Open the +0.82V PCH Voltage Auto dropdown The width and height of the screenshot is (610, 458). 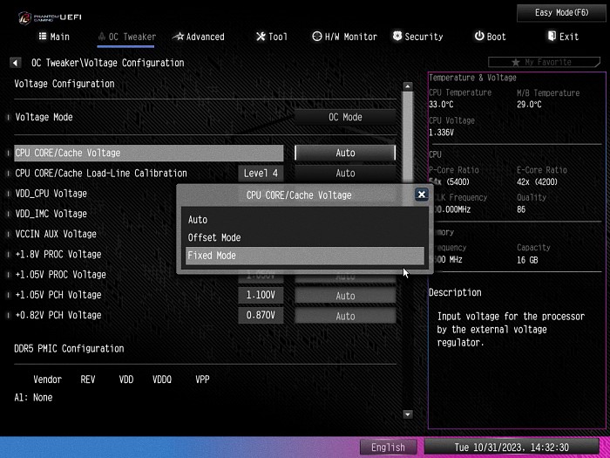pos(345,316)
